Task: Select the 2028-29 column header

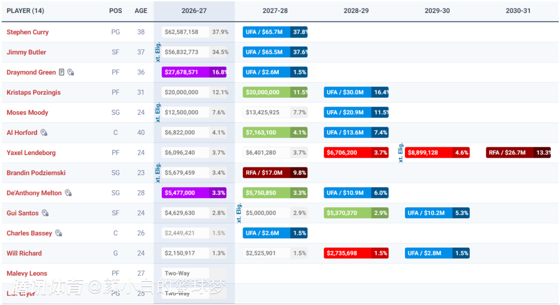Action: pyautogui.click(x=356, y=11)
